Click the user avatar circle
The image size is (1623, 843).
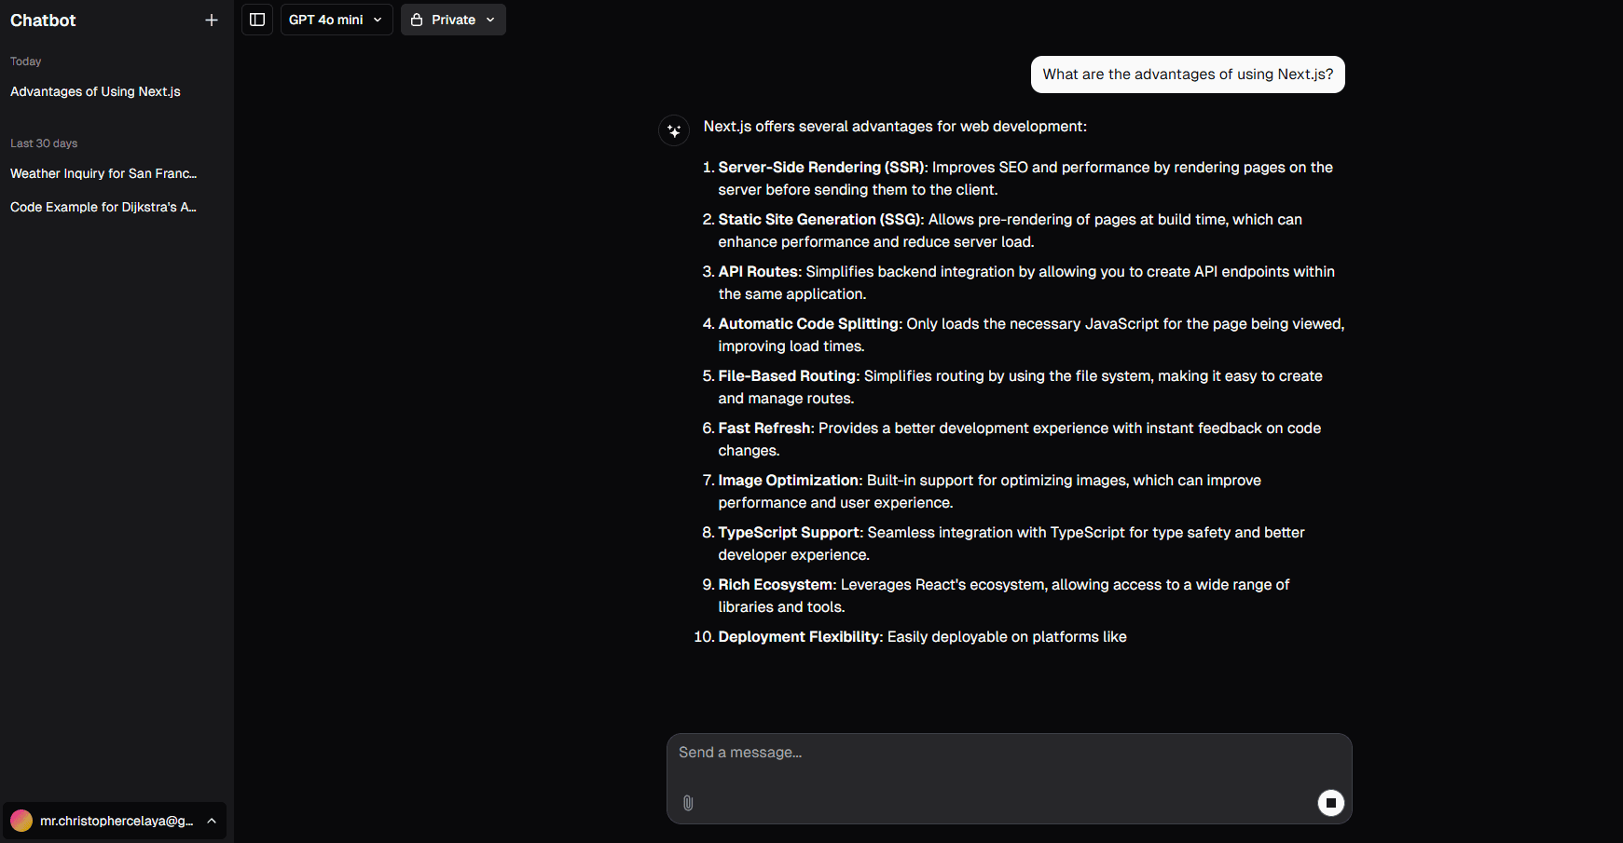[21, 821]
